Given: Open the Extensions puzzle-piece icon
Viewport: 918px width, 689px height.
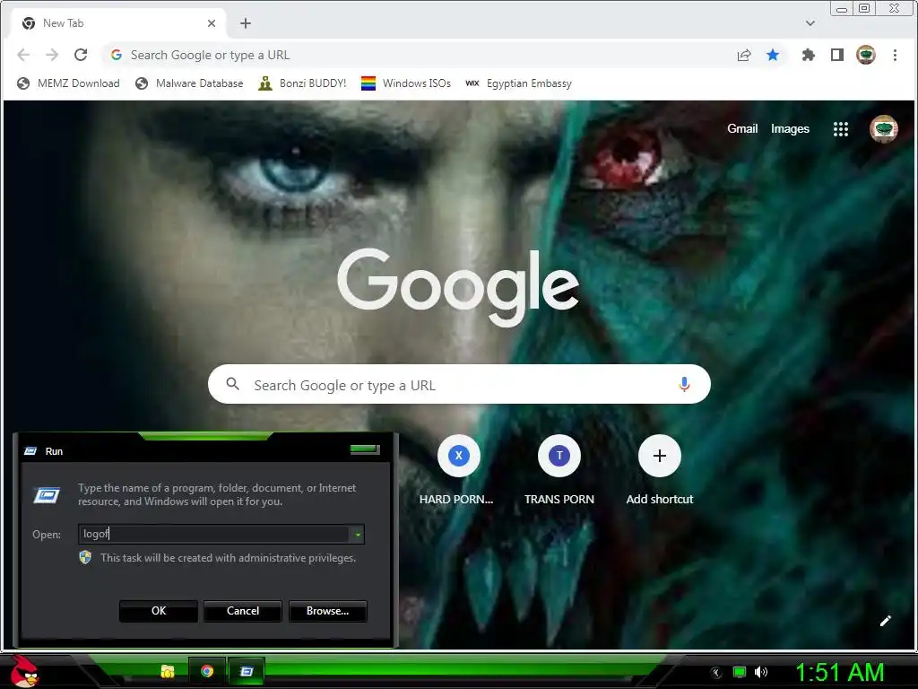Looking at the screenshot, I should pyautogui.click(x=809, y=55).
